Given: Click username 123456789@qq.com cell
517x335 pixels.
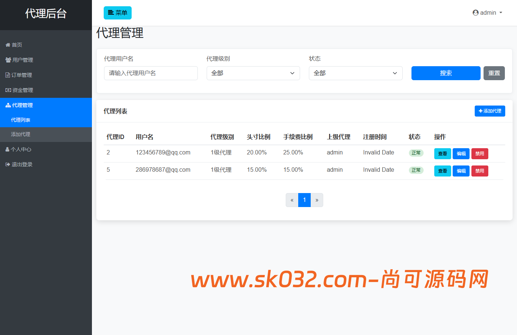Looking at the screenshot, I should pyautogui.click(x=163, y=153).
